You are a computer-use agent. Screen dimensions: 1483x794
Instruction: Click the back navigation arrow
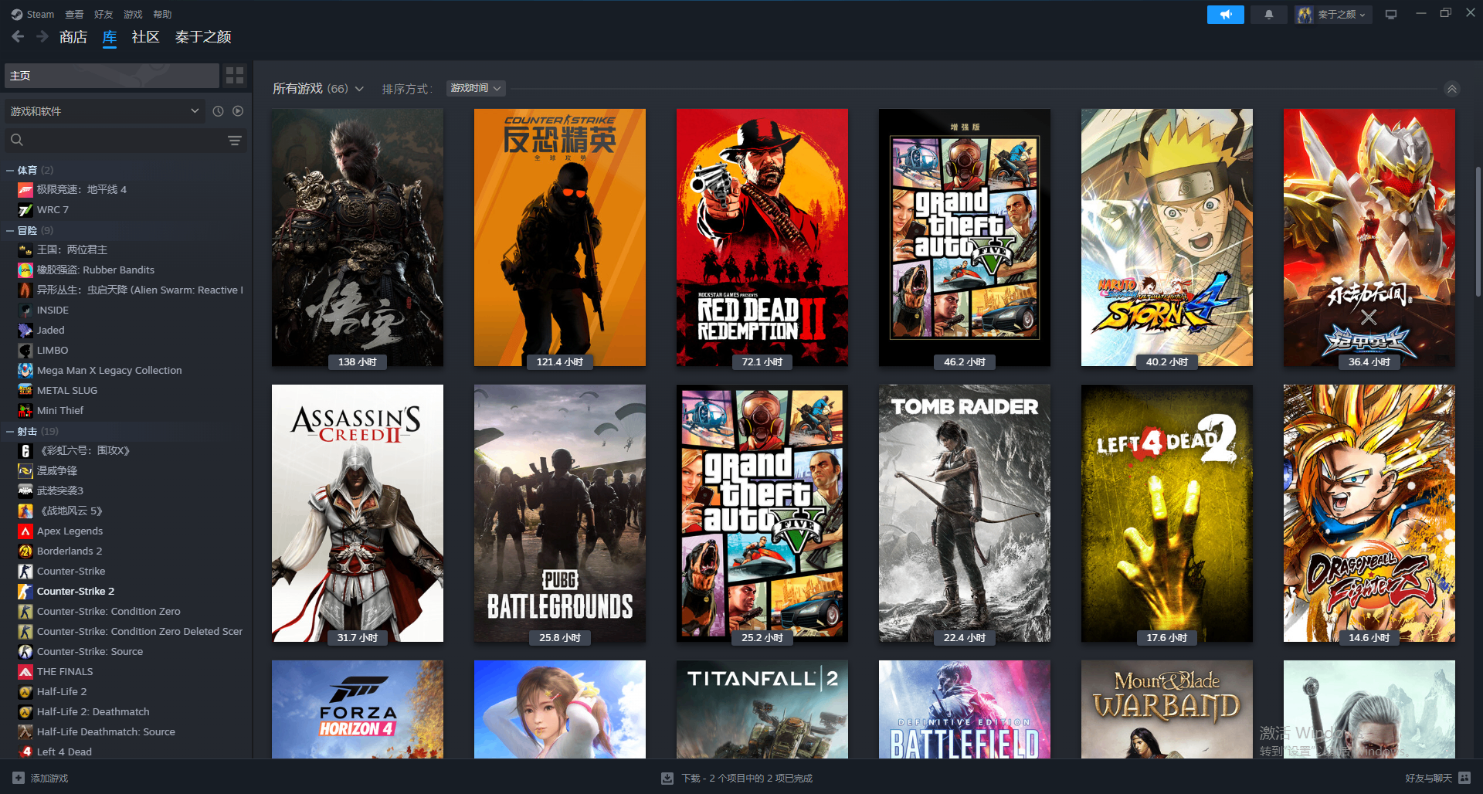click(x=18, y=36)
